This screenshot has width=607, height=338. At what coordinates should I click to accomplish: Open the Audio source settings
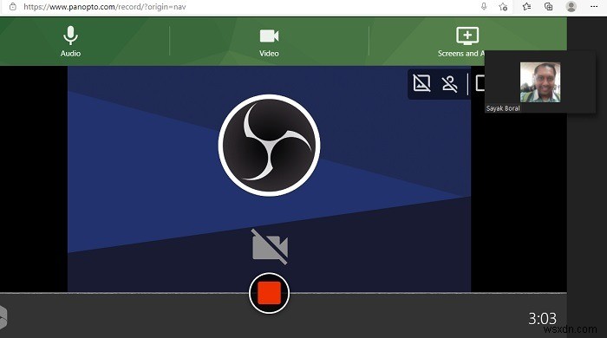[70, 42]
